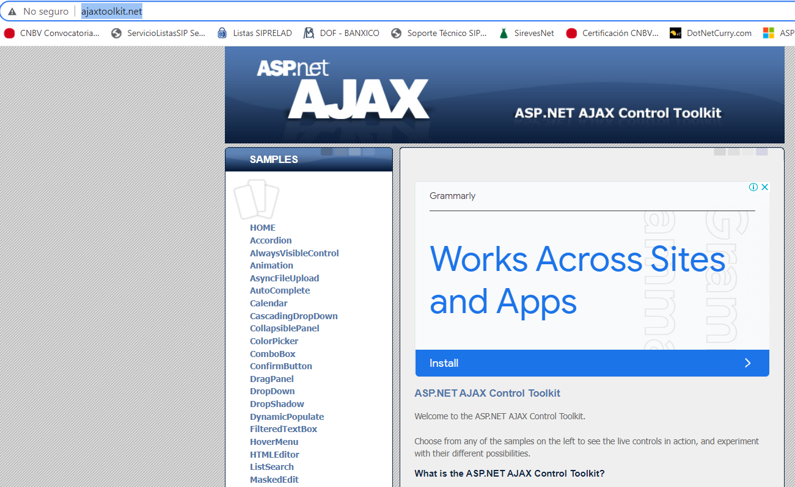795x487 pixels.
Task: Open the ColorPicker sample
Action: click(274, 341)
